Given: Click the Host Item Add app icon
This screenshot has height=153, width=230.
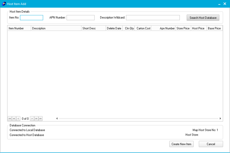Looking at the screenshot, I should coord(4,4).
